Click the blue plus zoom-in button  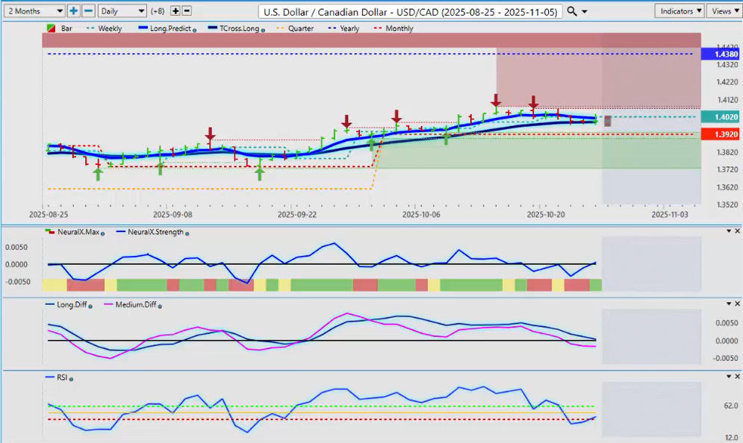[x=73, y=11]
